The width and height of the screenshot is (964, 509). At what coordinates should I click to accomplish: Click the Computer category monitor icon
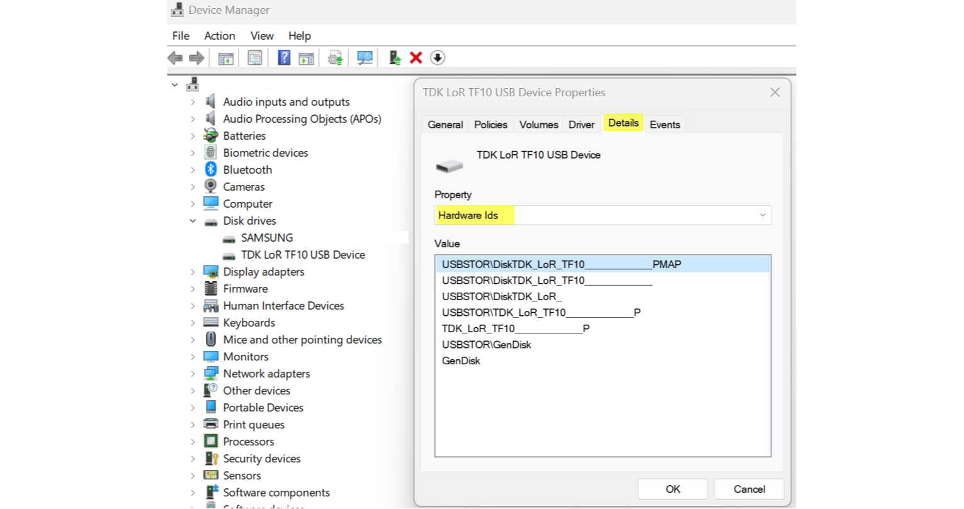point(211,204)
